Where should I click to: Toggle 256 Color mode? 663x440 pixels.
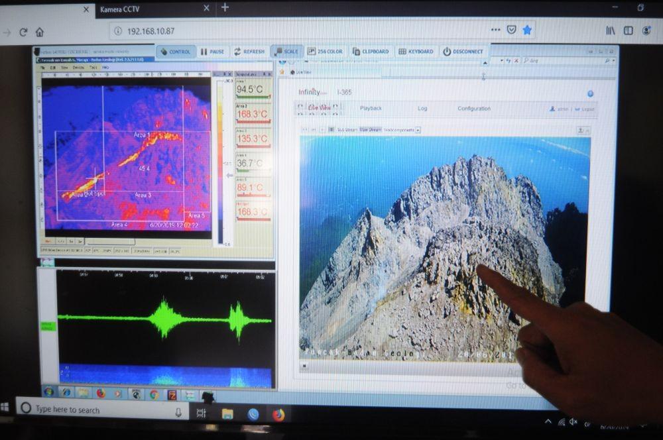[325, 52]
